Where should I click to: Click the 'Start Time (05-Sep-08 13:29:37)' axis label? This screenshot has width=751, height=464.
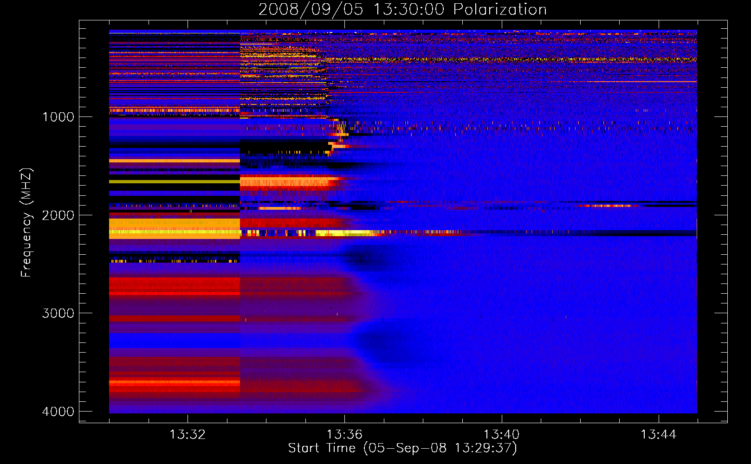[x=402, y=448]
